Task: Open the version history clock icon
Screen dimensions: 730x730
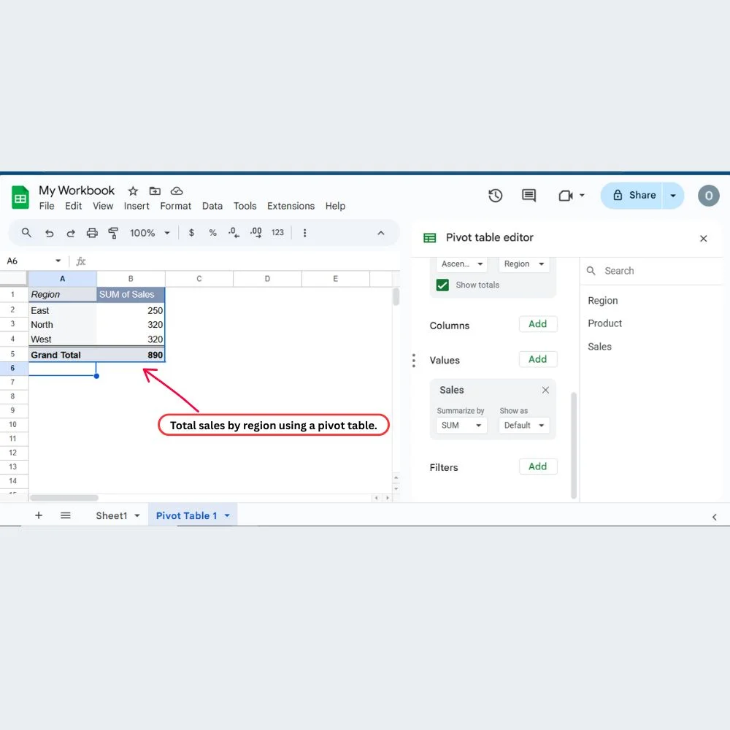Action: tap(496, 196)
